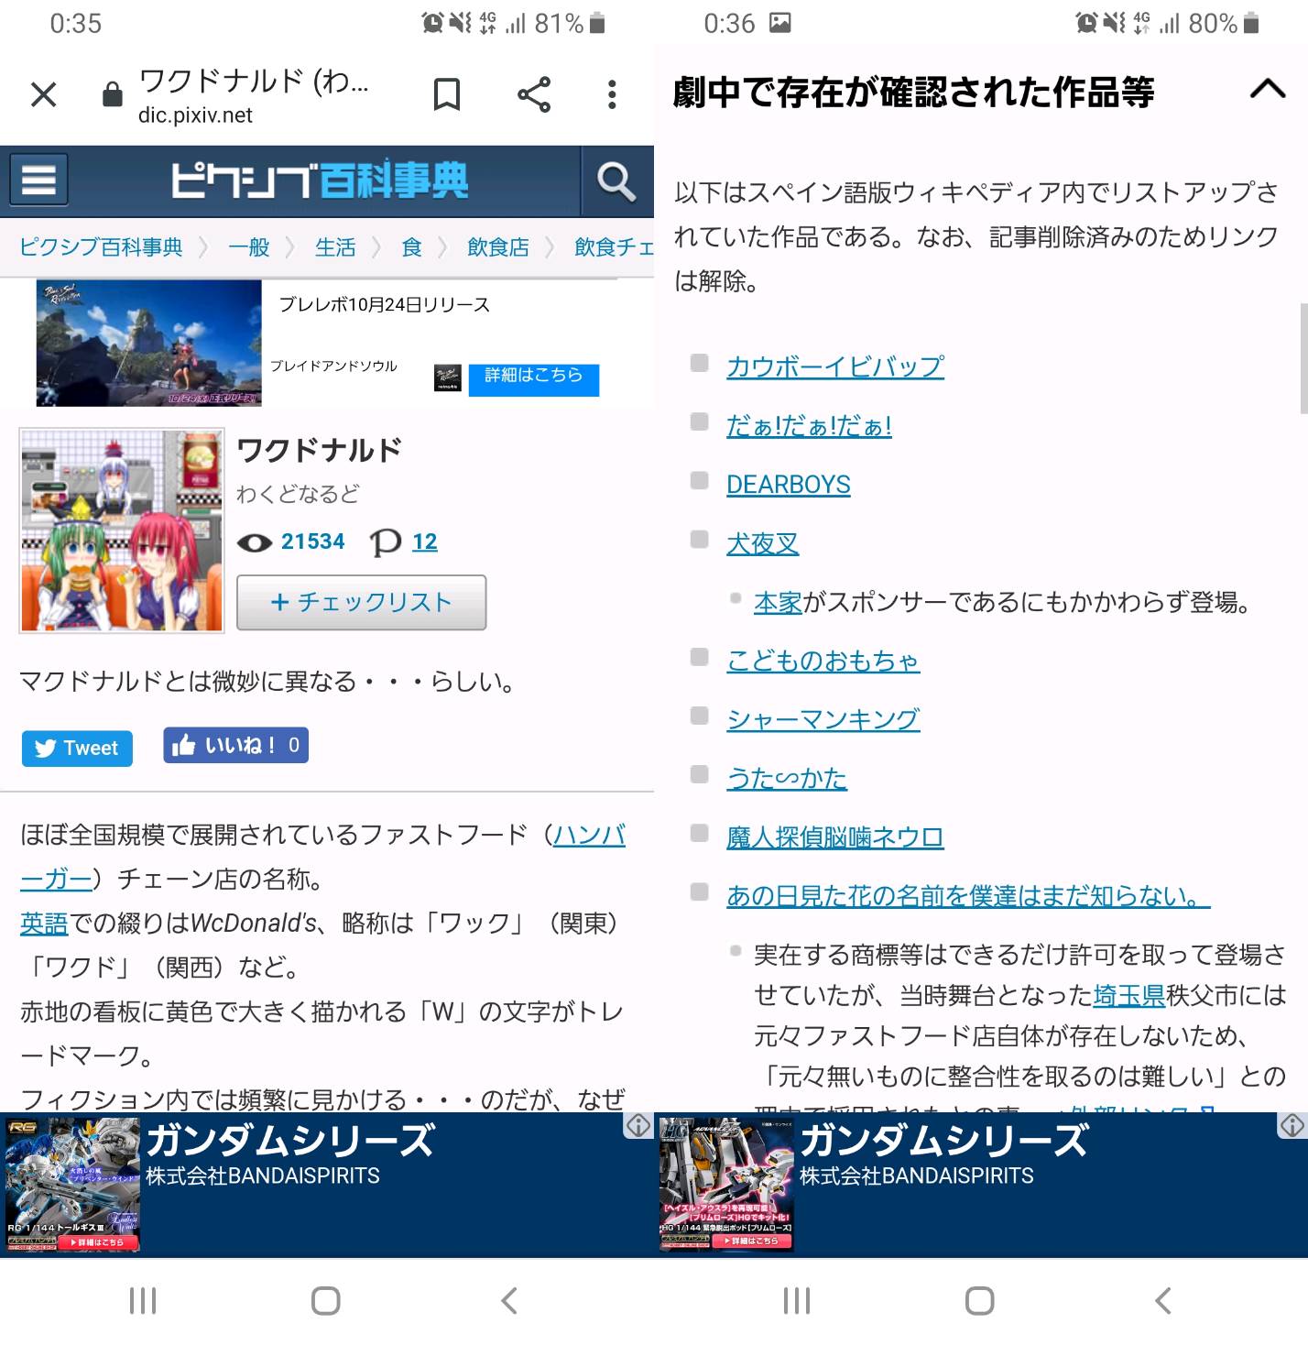
Task: Tap the bookmark icon in browser bar
Action: (446, 94)
